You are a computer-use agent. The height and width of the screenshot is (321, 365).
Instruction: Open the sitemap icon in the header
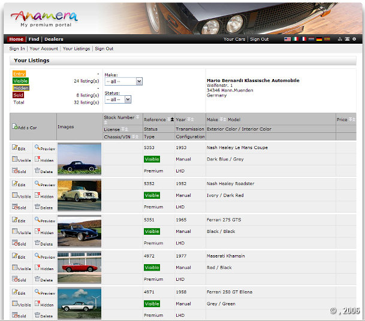pos(340,39)
